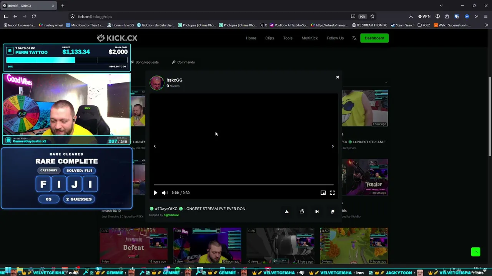492x276 pixels.
Task: Open the Tools nav item
Action: pos(288,38)
